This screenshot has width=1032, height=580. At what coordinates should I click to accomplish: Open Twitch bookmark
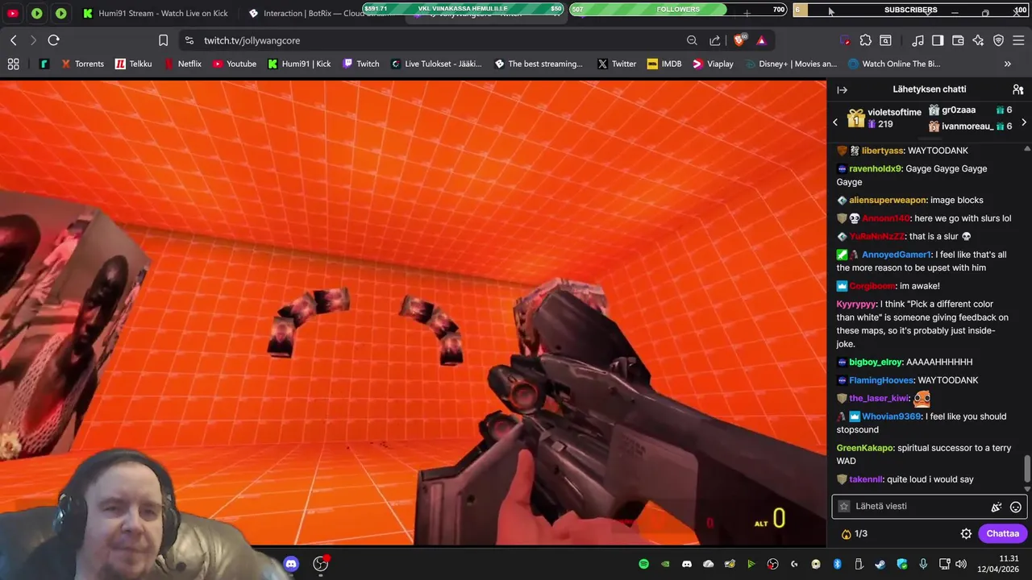pyautogui.click(x=360, y=64)
